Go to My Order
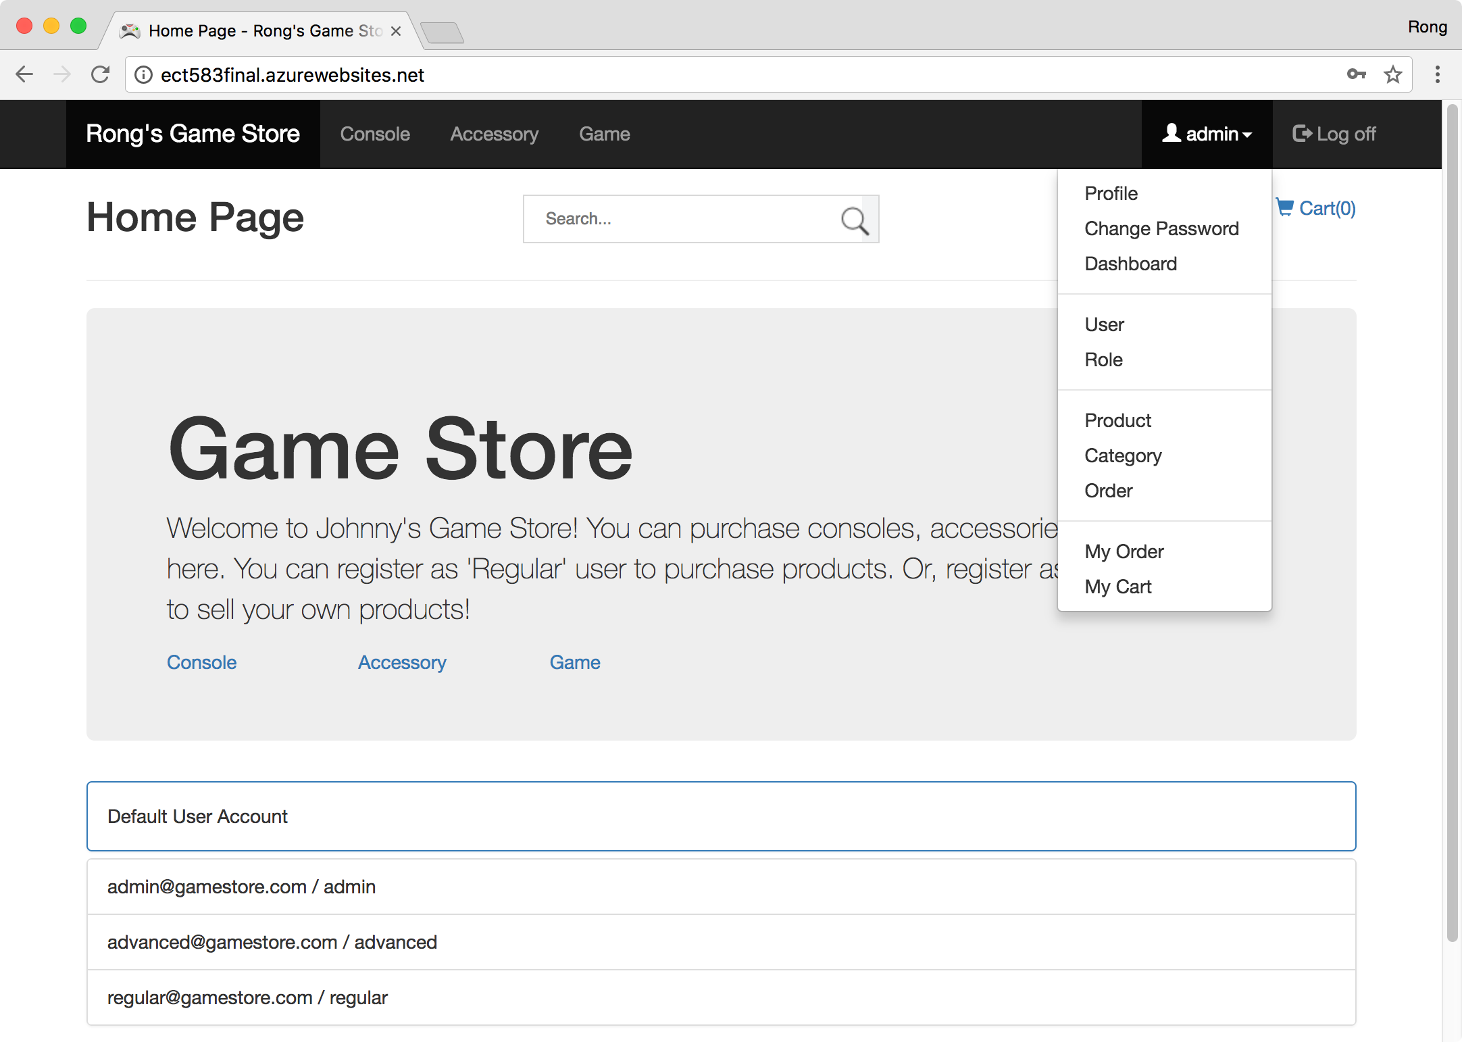The height and width of the screenshot is (1042, 1462). pos(1124,551)
